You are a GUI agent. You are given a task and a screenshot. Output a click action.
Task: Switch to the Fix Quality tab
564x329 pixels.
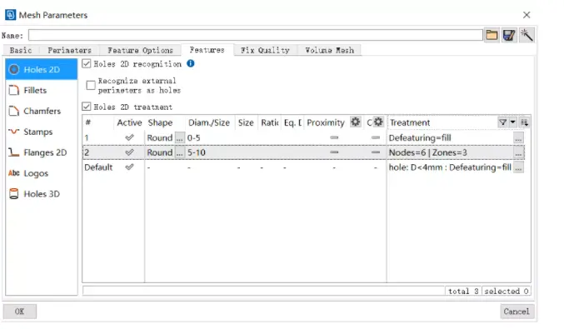265,50
